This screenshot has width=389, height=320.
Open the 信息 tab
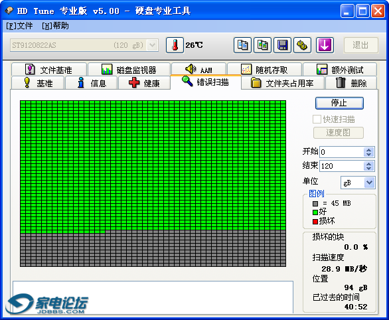point(91,83)
